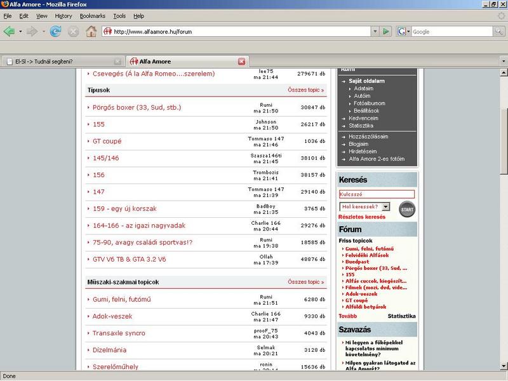
Task: Open the Dízelmánia topic
Action: (x=109, y=350)
